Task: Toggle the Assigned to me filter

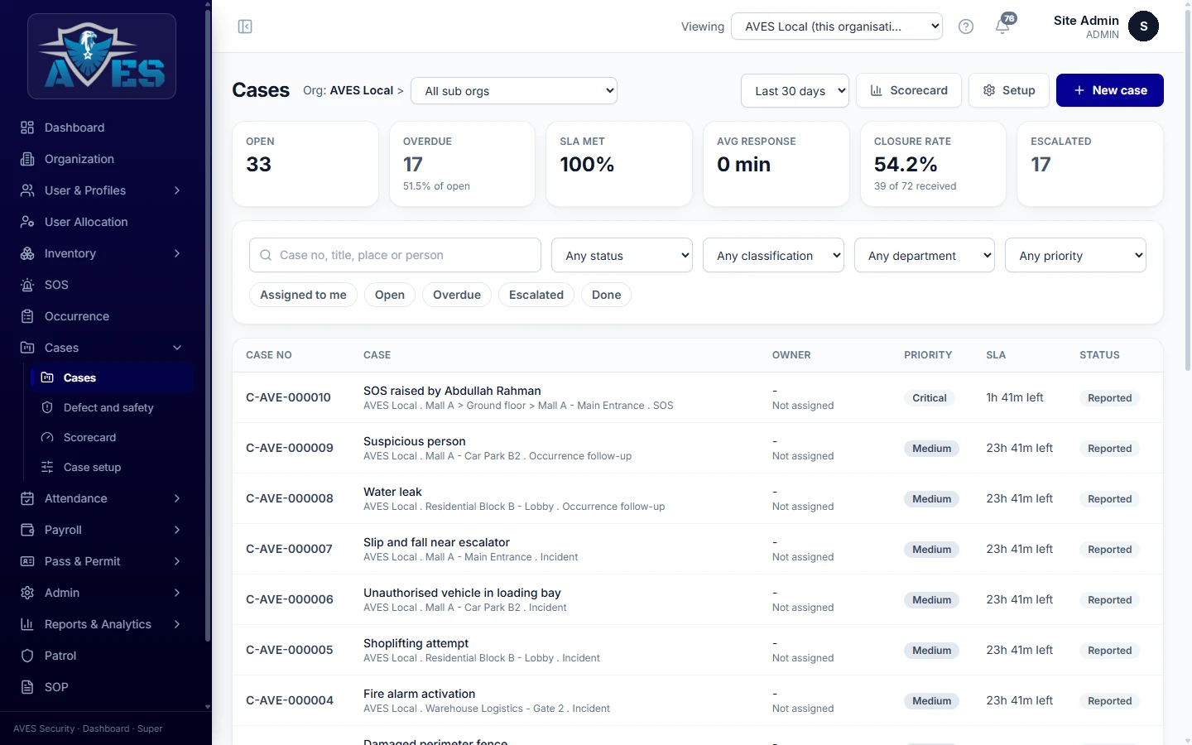Action: [x=303, y=295]
